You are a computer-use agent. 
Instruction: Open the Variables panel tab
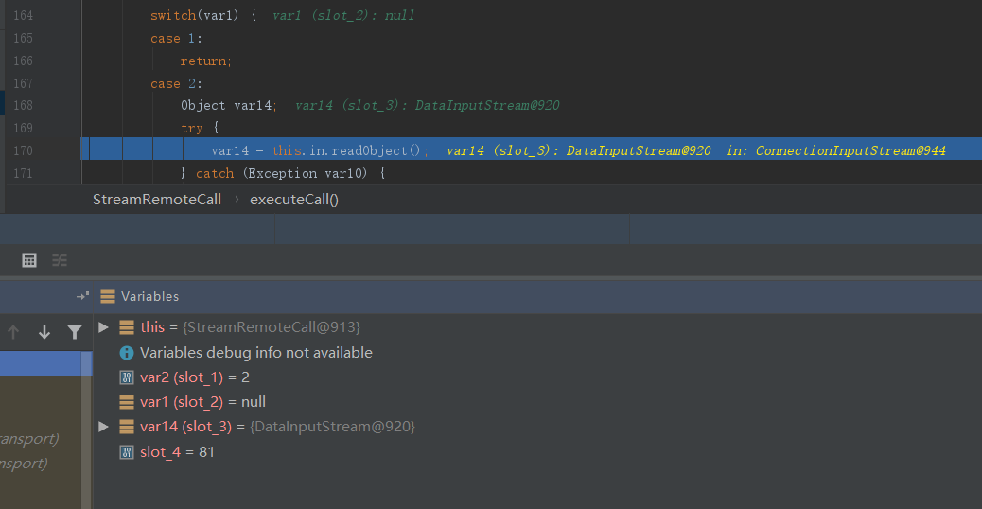[149, 296]
